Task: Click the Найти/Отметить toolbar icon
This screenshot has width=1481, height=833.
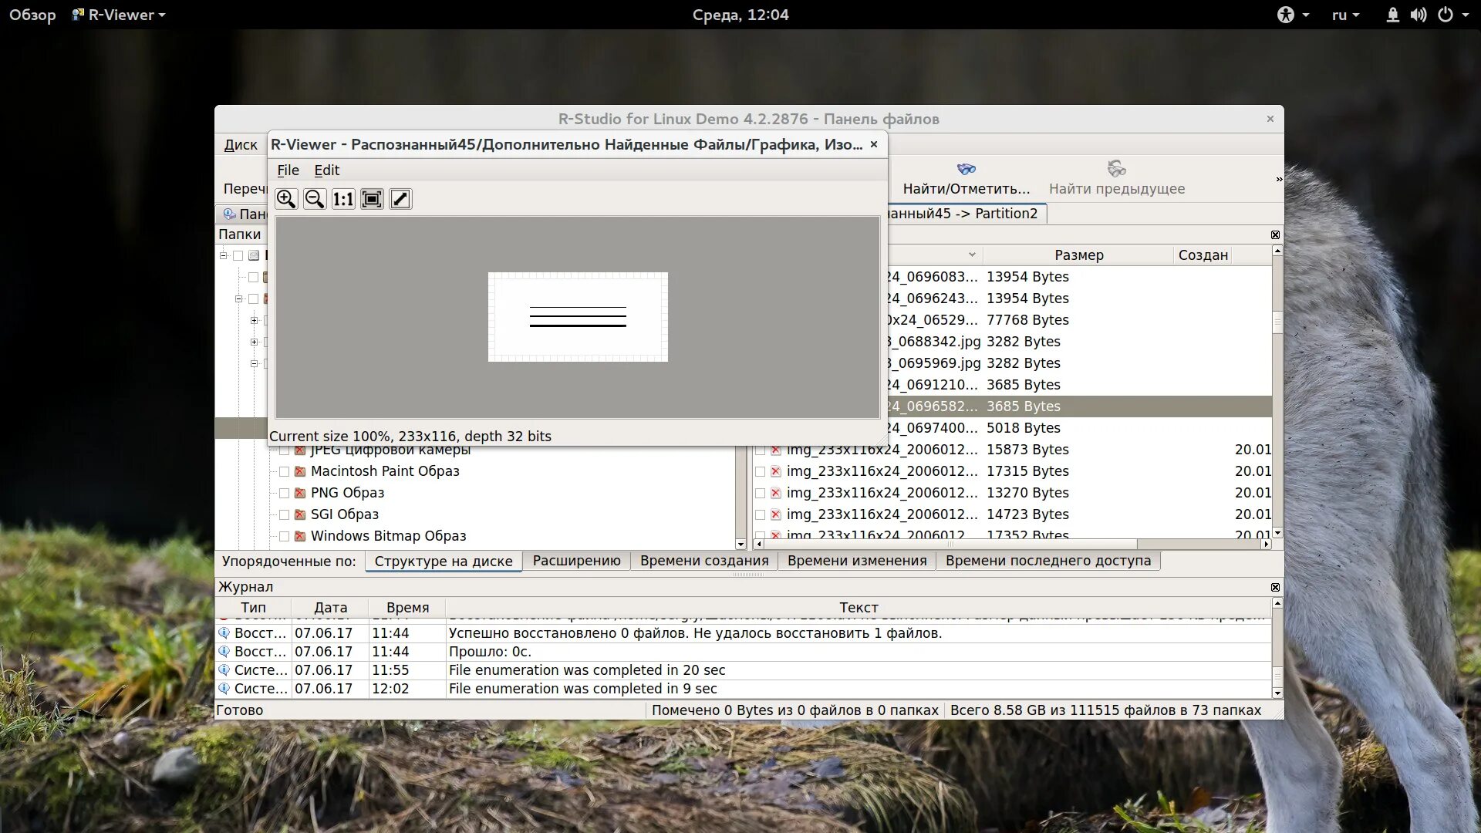Action: coord(966,169)
